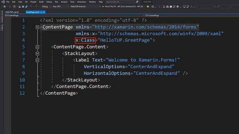Image resolution: width=239 pixels, height=134 pixels.
Task: Open the Help menu
Action: point(100,2)
